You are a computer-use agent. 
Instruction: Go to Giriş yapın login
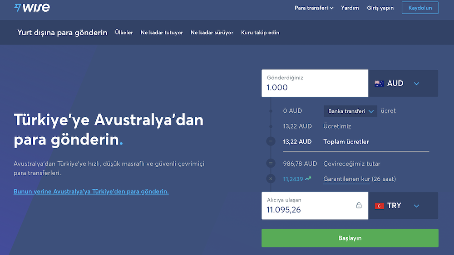pyautogui.click(x=380, y=8)
